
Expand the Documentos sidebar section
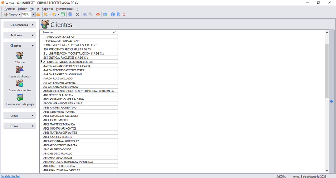pos(20,25)
